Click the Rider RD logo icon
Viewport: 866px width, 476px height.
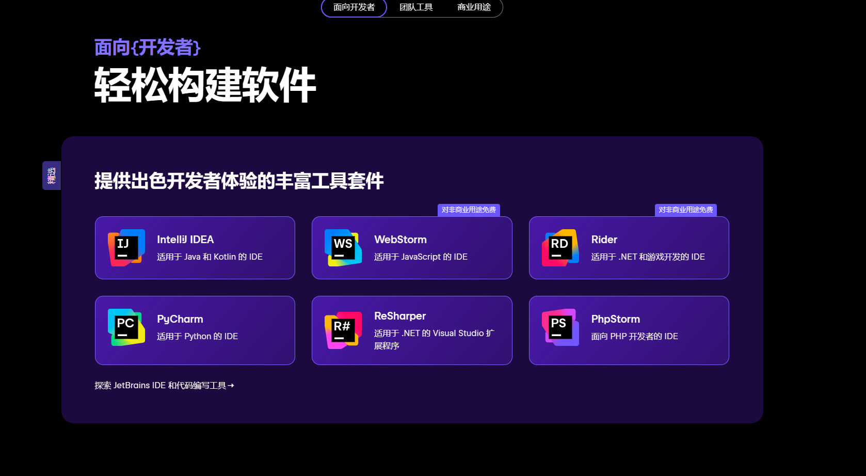560,248
